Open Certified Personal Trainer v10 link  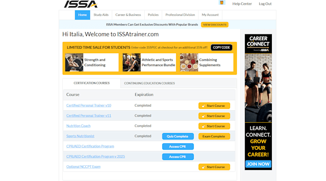click(89, 105)
